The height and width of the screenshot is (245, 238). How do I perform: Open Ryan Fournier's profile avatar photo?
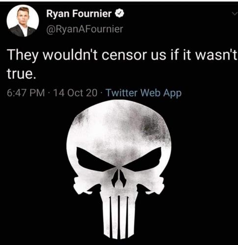pos(23,21)
